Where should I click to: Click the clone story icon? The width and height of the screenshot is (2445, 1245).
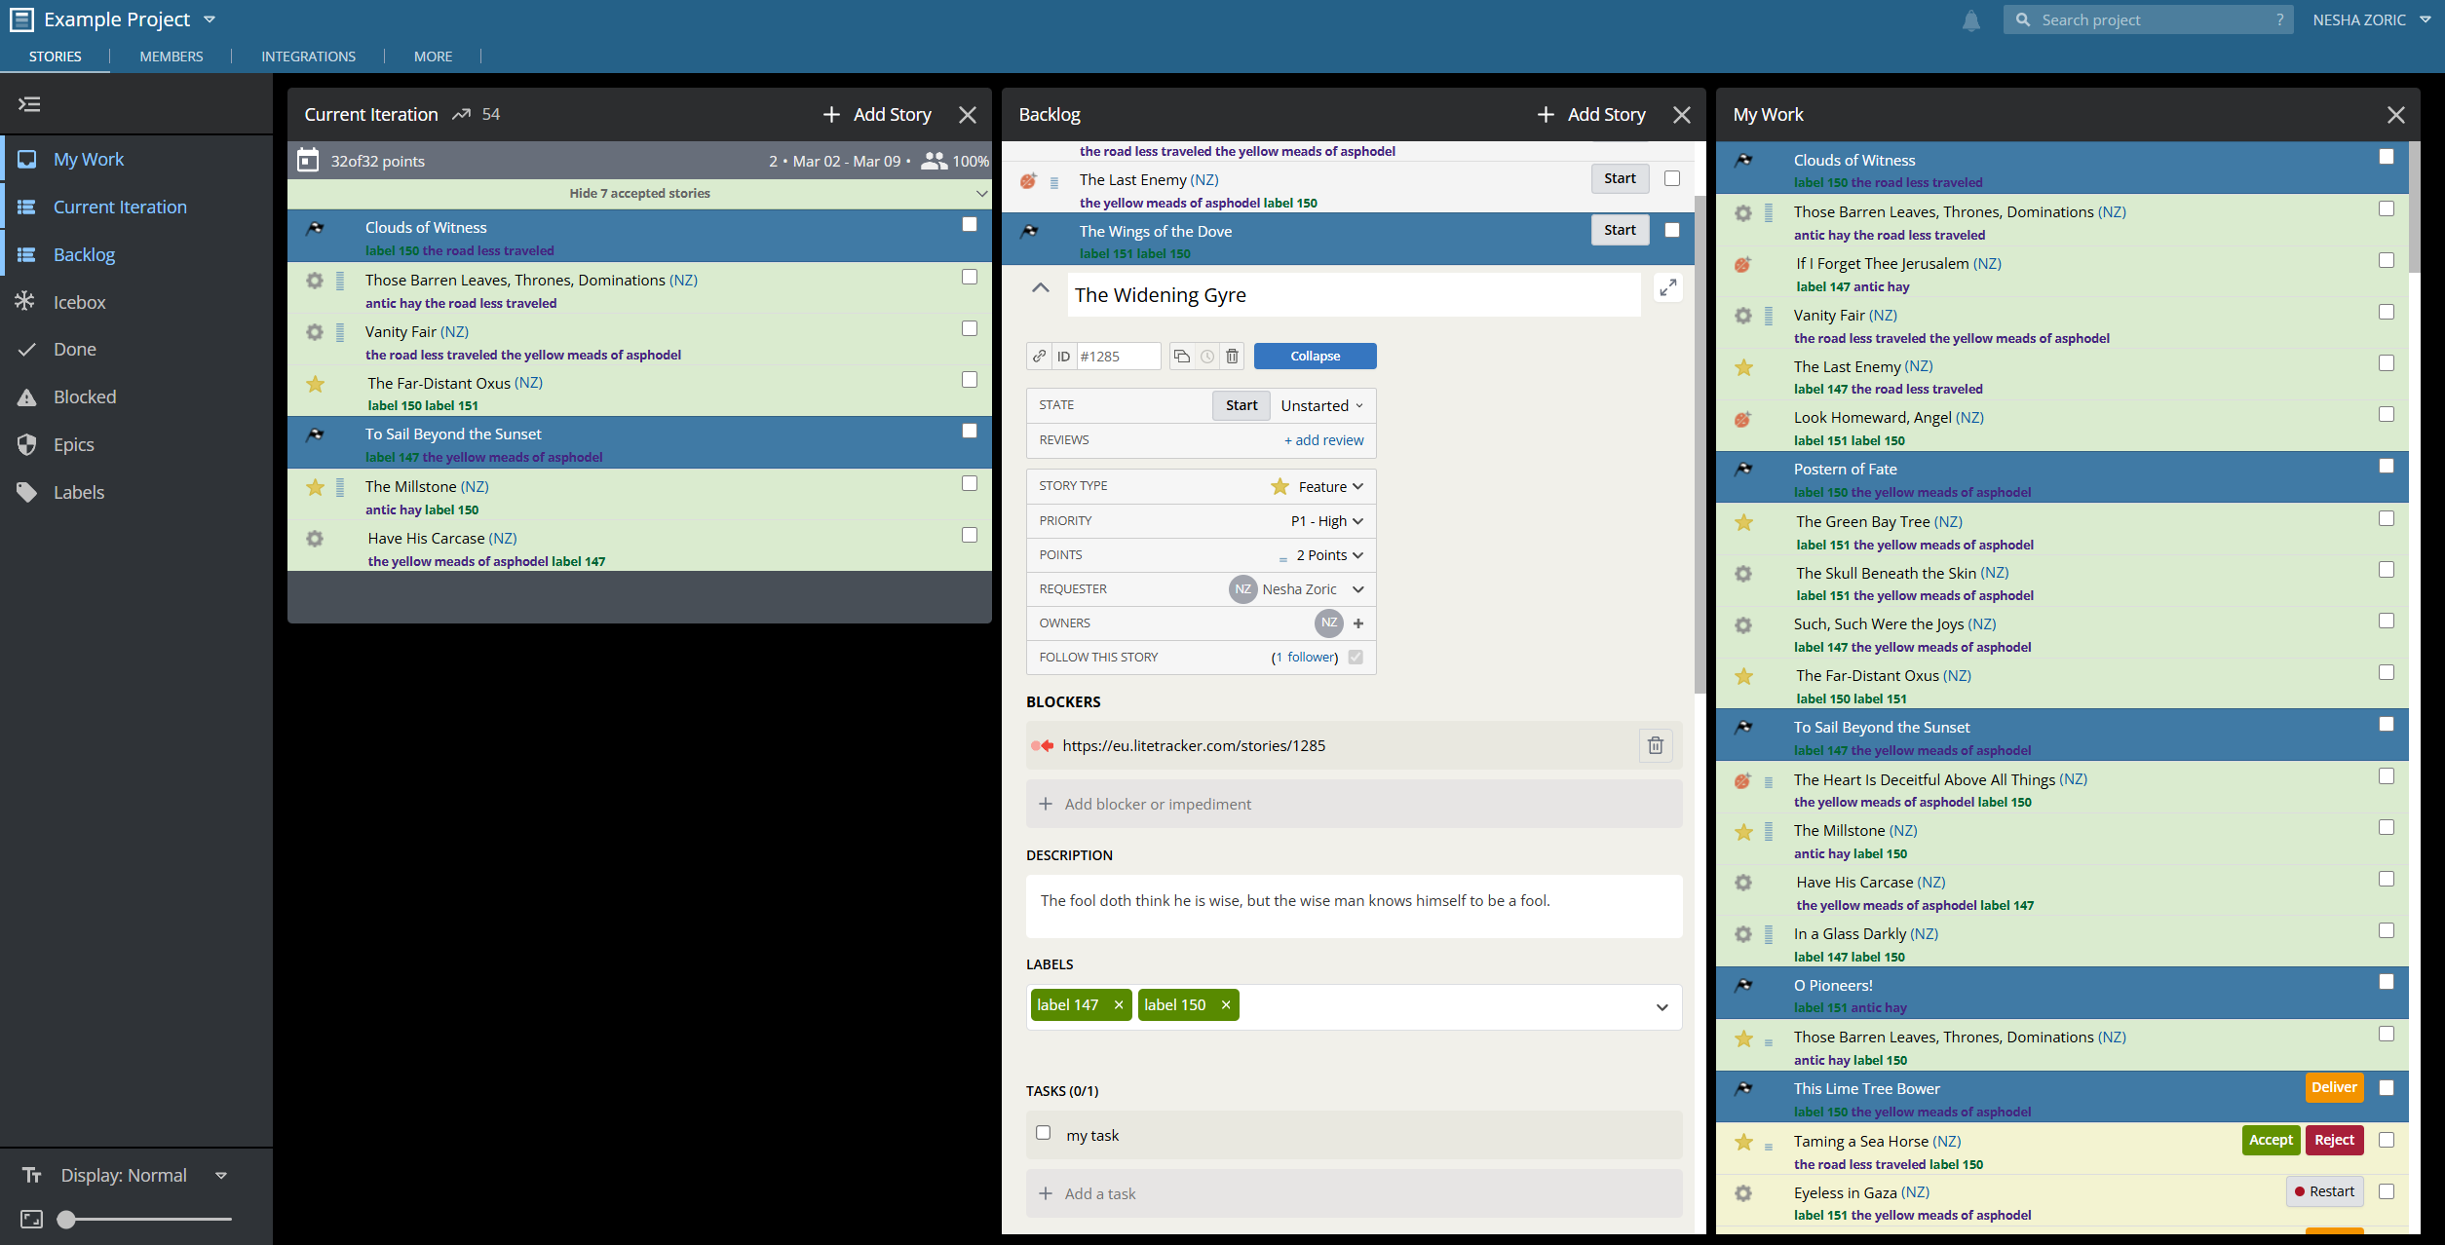[1182, 357]
